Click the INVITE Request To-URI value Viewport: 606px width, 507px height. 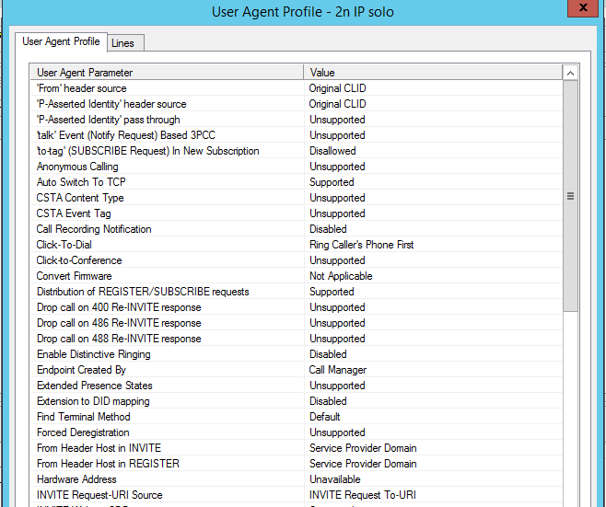point(362,495)
